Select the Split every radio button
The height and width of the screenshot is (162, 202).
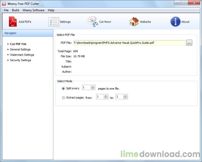coord(63,89)
